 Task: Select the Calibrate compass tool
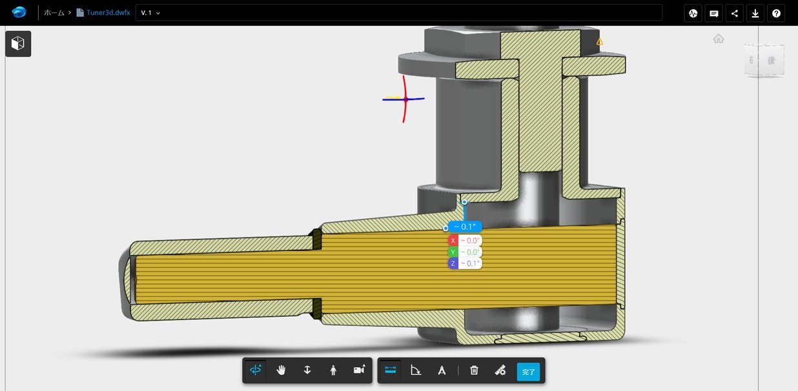(x=442, y=370)
